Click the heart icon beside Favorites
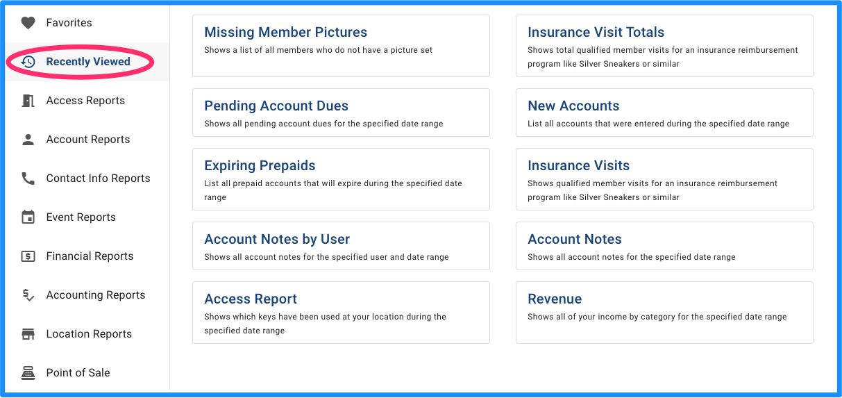This screenshot has width=842, height=398. (28, 23)
